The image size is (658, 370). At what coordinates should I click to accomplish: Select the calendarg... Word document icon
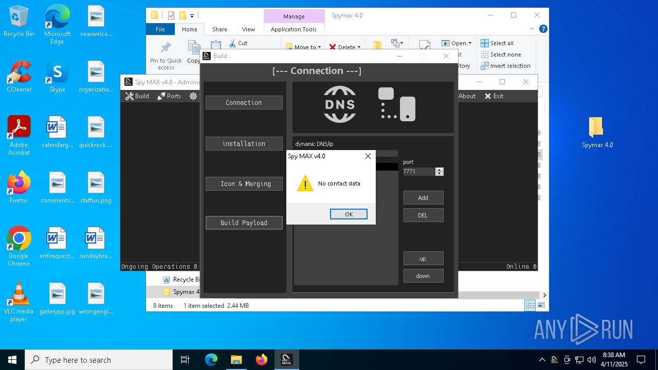click(58, 132)
